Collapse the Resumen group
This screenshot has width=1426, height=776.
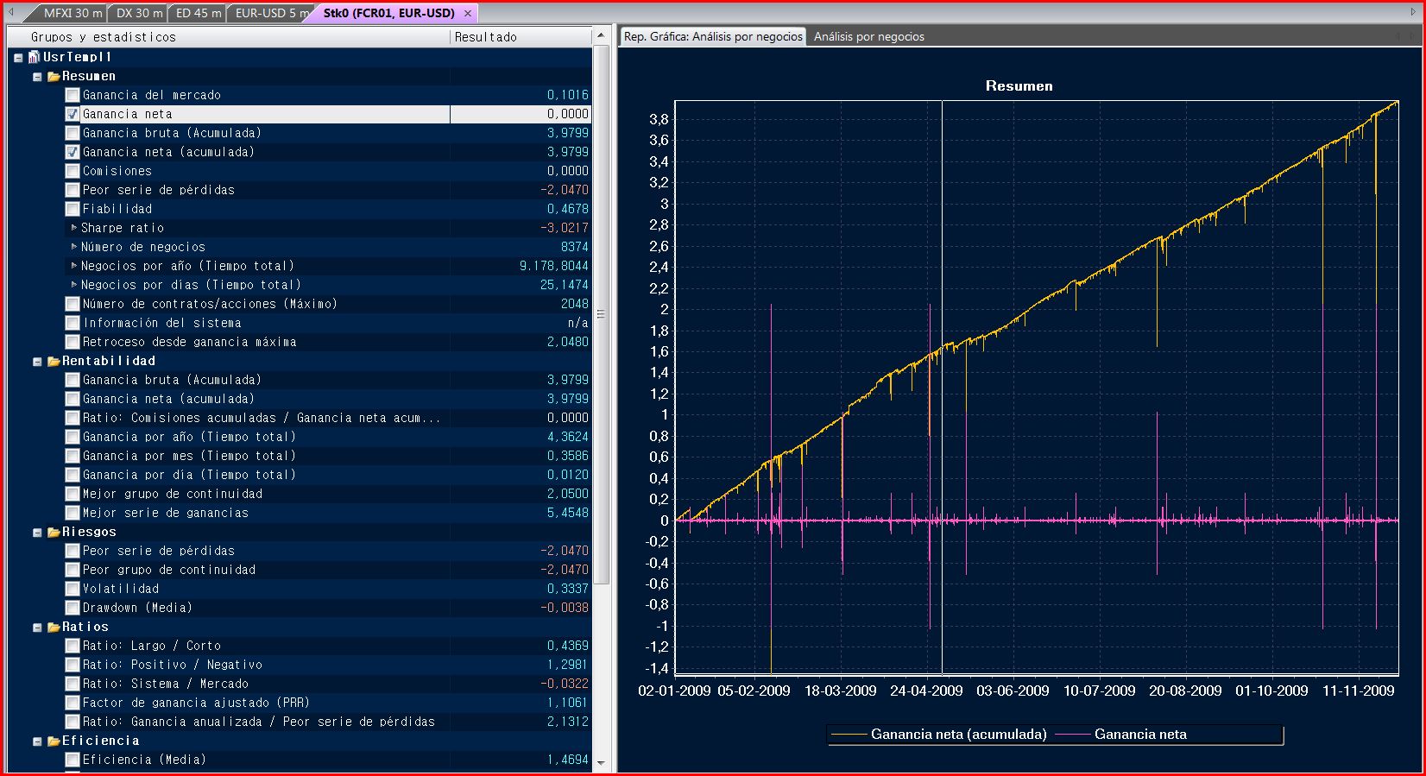(37, 77)
